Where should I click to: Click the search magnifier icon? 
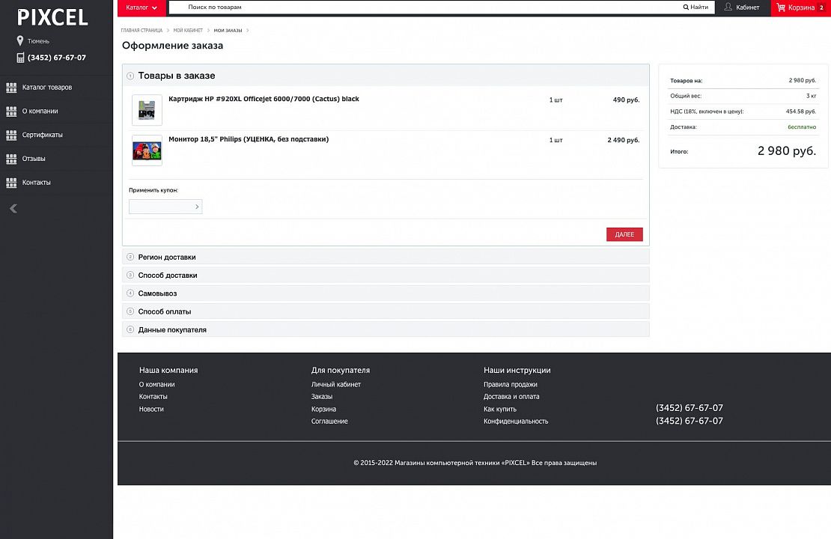click(x=686, y=7)
